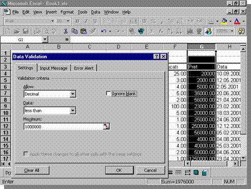Image resolution: width=251 pixels, height=189 pixels.
Task: Toggle the Ignore blank checkbox
Action: 108,93
